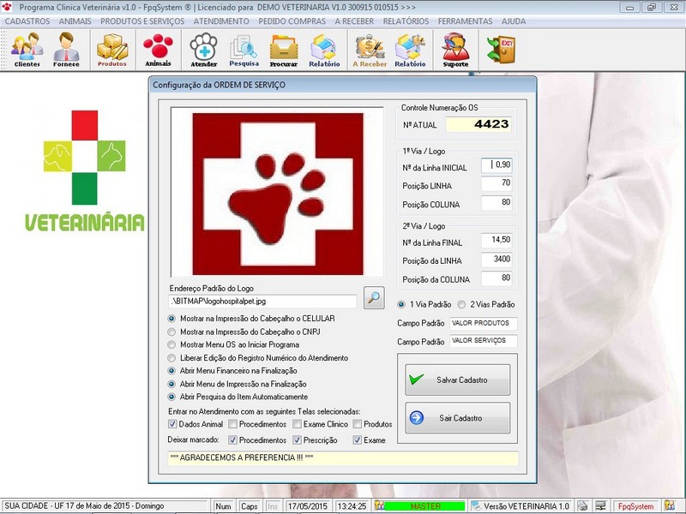Click Nº da Linha FINAL field
Screen dimensions: 686x514
point(496,241)
